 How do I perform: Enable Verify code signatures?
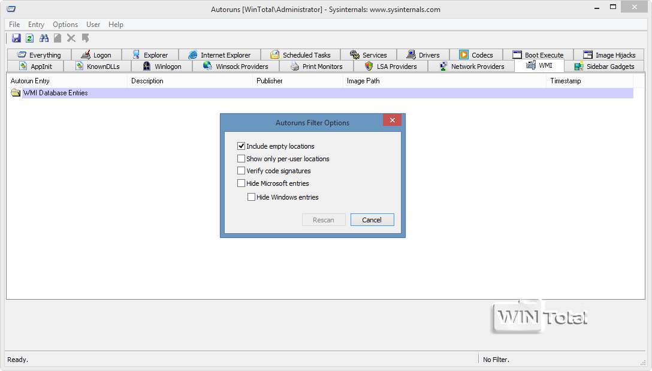pos(241,171)
